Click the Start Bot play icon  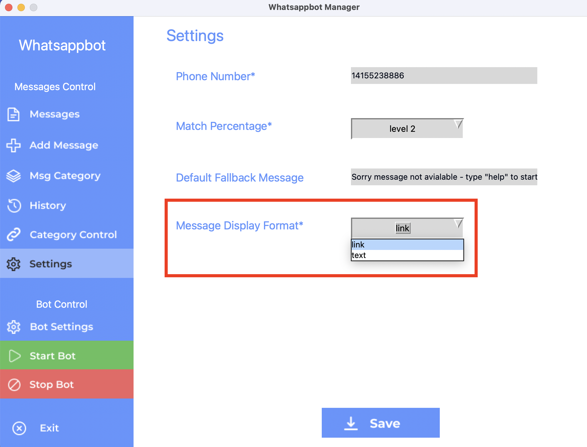[14, 356]
